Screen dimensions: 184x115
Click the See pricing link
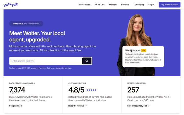pyautogui.click(x=16, y=106)
